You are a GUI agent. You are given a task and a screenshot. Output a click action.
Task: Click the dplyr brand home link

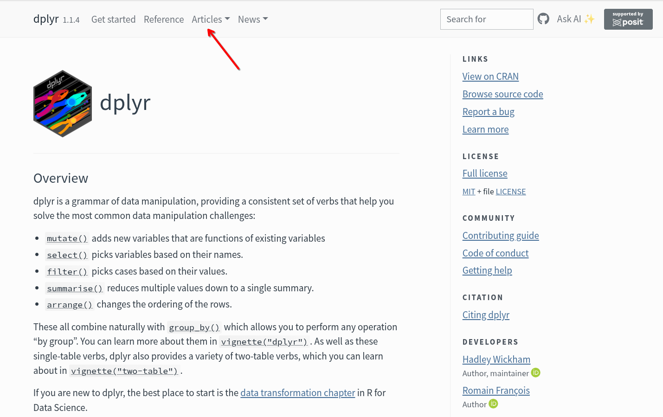click(x=46, y=19)
